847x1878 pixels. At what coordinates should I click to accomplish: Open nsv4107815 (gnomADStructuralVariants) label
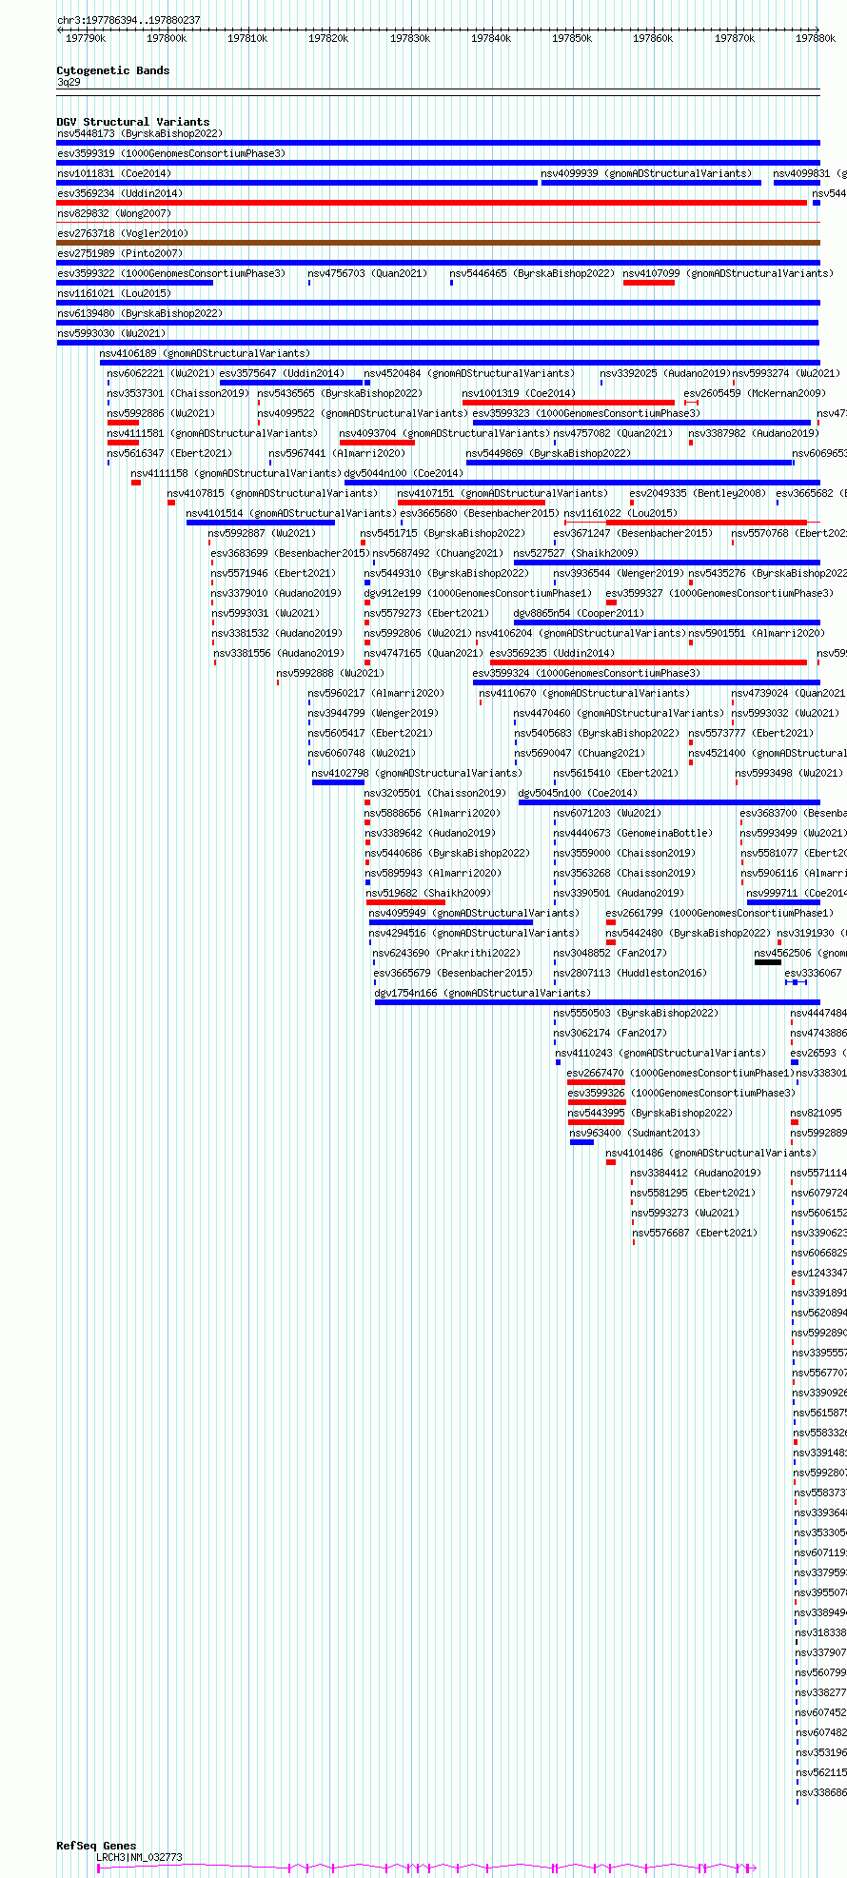272,493
